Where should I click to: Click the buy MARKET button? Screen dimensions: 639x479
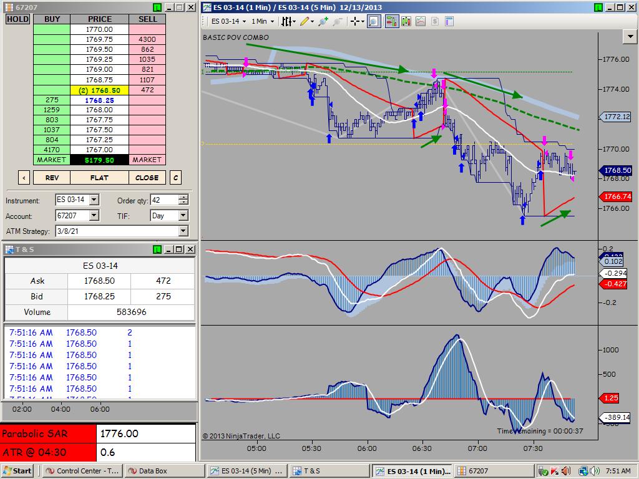tap(51, 160)
